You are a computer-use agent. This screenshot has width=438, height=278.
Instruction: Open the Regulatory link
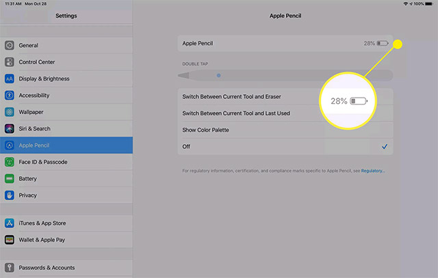(373, 171)
